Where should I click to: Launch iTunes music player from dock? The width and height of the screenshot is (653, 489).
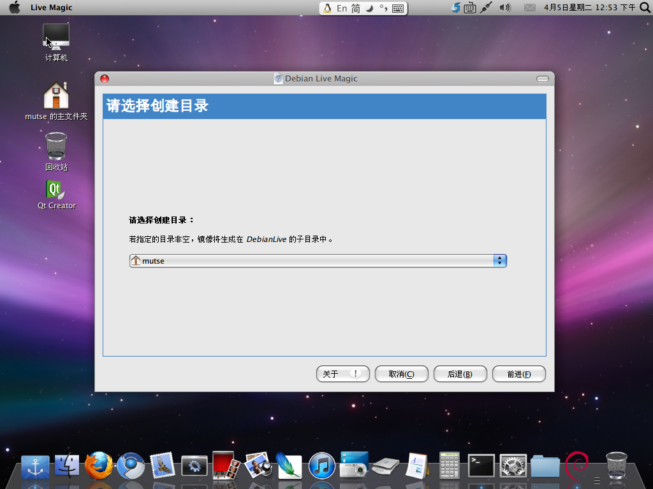pos(321,465)
